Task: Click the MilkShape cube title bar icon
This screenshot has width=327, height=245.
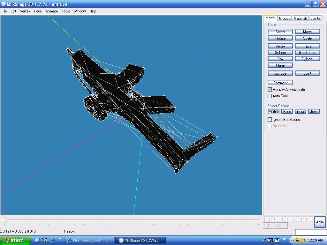Action: tap(3, 4)
